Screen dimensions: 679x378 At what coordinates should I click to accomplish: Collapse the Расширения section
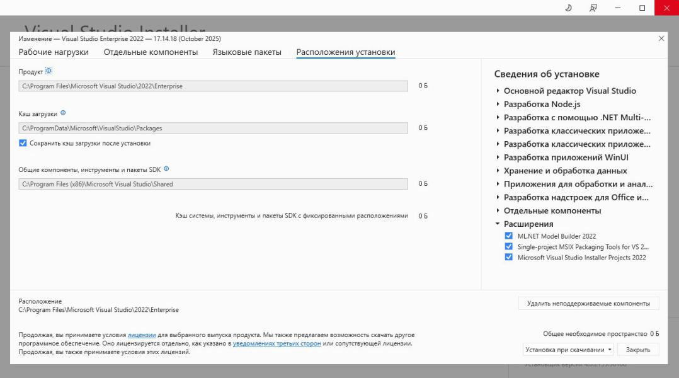tap(498, 224)
